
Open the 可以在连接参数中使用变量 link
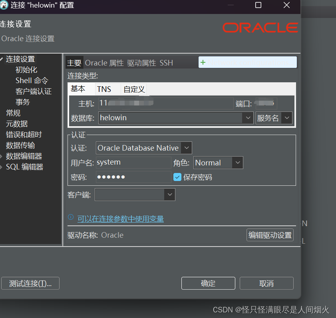(121, 219)
